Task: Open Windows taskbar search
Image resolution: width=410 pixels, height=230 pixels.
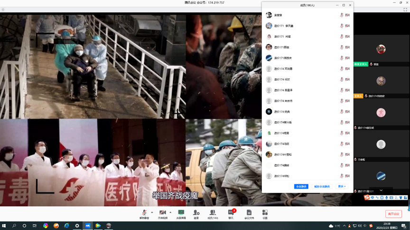Action: pos(14,226)
